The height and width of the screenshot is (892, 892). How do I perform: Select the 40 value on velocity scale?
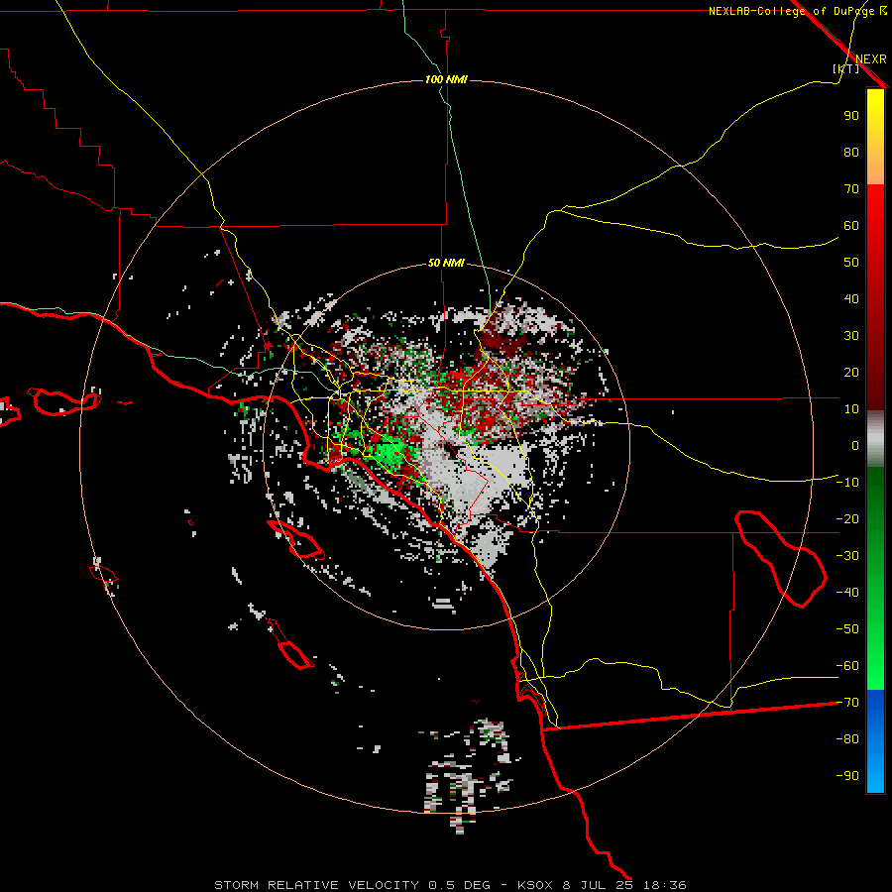click(851, 298)
